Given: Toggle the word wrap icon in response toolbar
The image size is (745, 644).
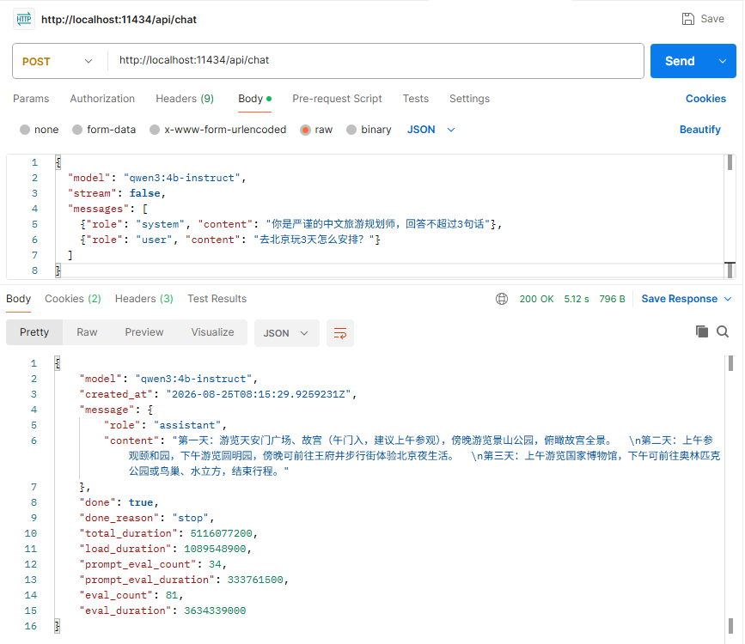Looking at the screenshot, I should (340, 333).
